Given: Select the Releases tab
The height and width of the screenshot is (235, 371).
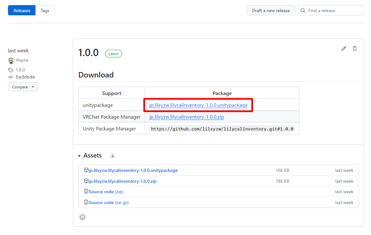Looking at the screenshot, I should (22, 11).
